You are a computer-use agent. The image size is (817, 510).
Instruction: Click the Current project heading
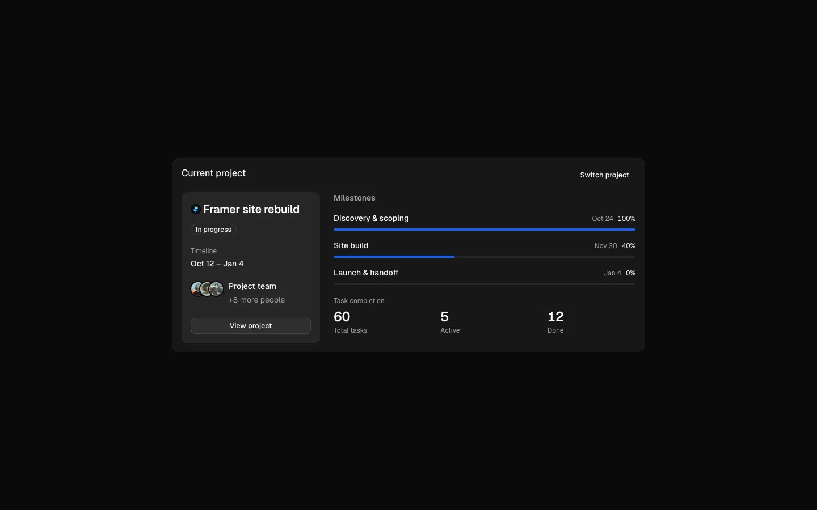[214, 173]
